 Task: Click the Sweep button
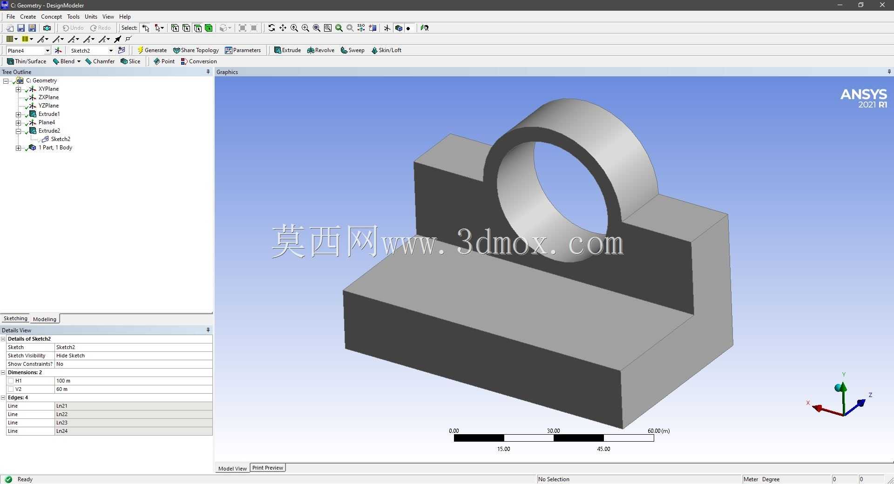(352, 50)
